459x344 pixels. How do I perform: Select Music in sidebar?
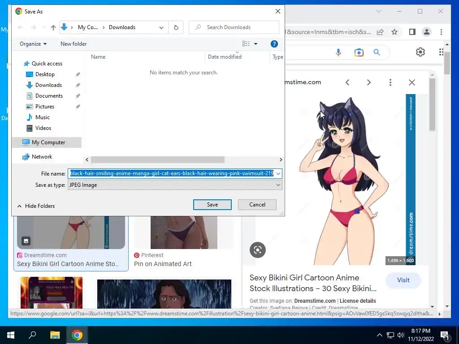point(43,117)
